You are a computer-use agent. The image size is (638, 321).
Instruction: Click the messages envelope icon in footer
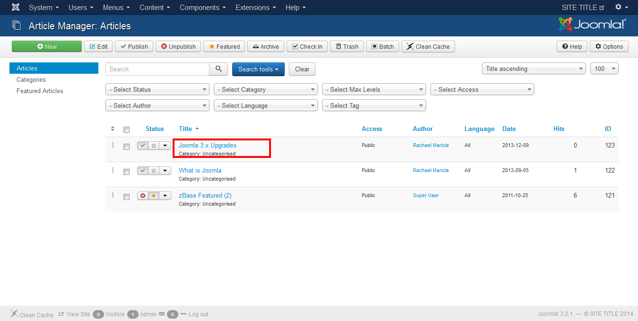(162, 314)
